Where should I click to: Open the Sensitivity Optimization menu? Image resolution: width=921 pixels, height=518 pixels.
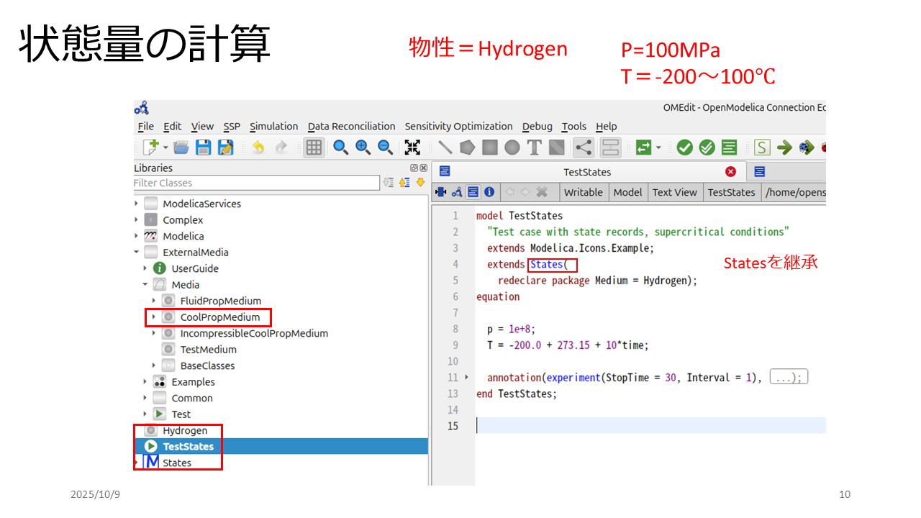point(458,127)
